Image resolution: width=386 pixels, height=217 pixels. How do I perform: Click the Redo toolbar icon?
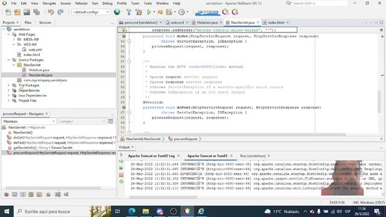[x=60, y=12]
